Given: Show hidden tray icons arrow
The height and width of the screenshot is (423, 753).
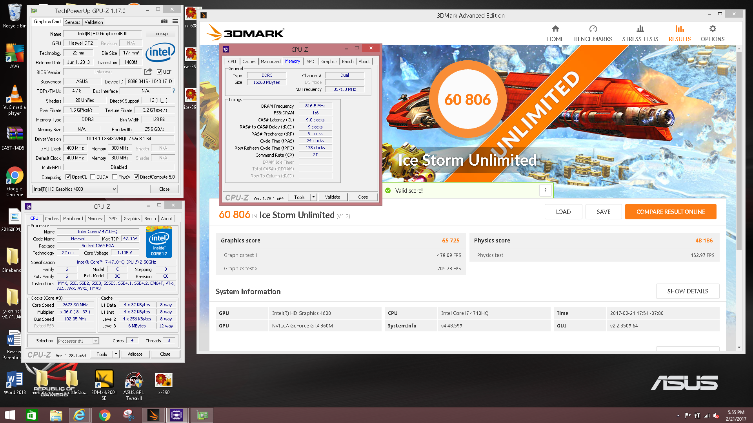Looking at the screenshot, I should 678,416.
